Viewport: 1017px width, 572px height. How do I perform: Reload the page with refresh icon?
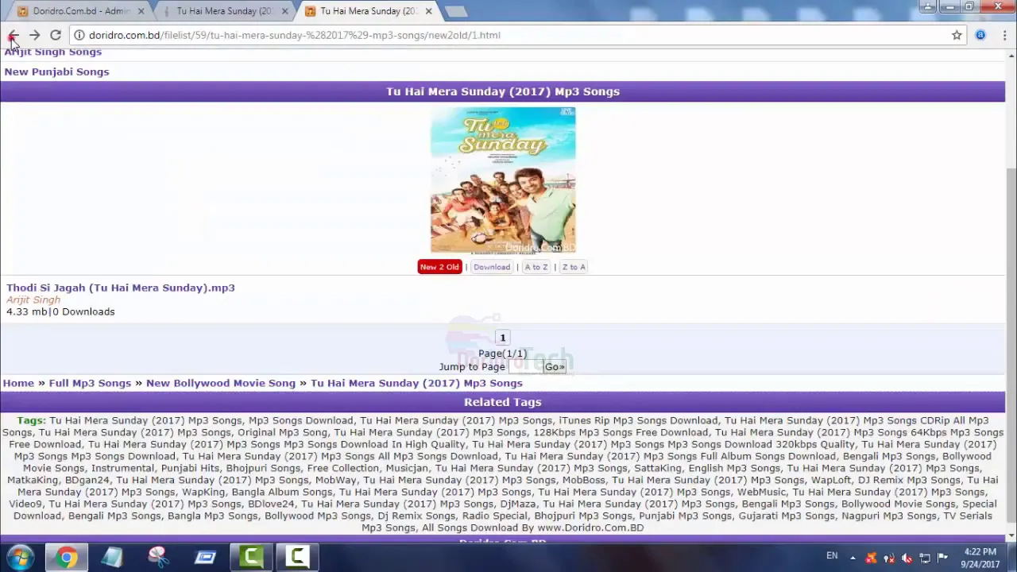(56, 35)
